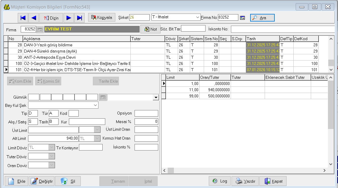Open the Log viewer button
The image size is (338, 188).
tap(219, 181)
